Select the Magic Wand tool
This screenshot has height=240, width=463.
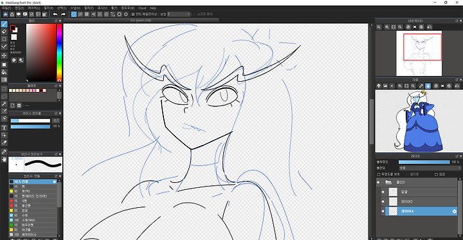tap(4, 104)
